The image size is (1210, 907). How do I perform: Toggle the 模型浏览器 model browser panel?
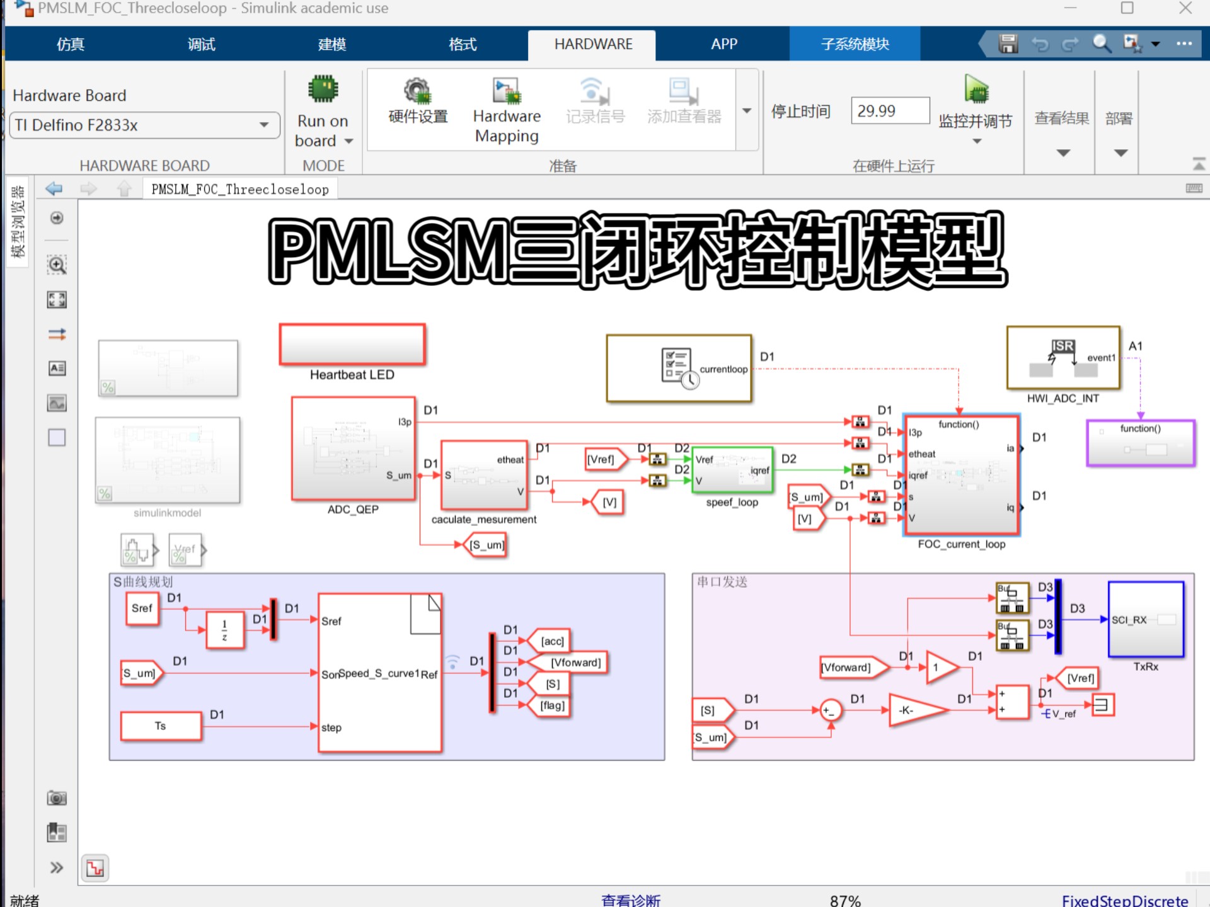pos(18,221)
